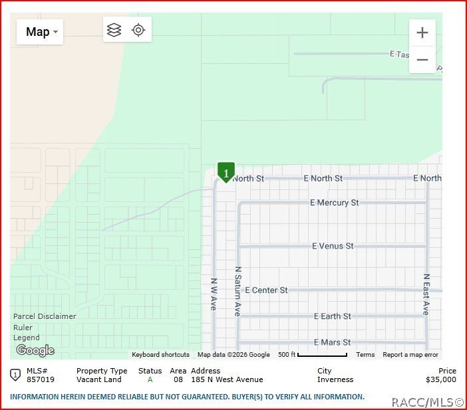
Task: Click the E Venus St label
Action: [x=333, y=246]
